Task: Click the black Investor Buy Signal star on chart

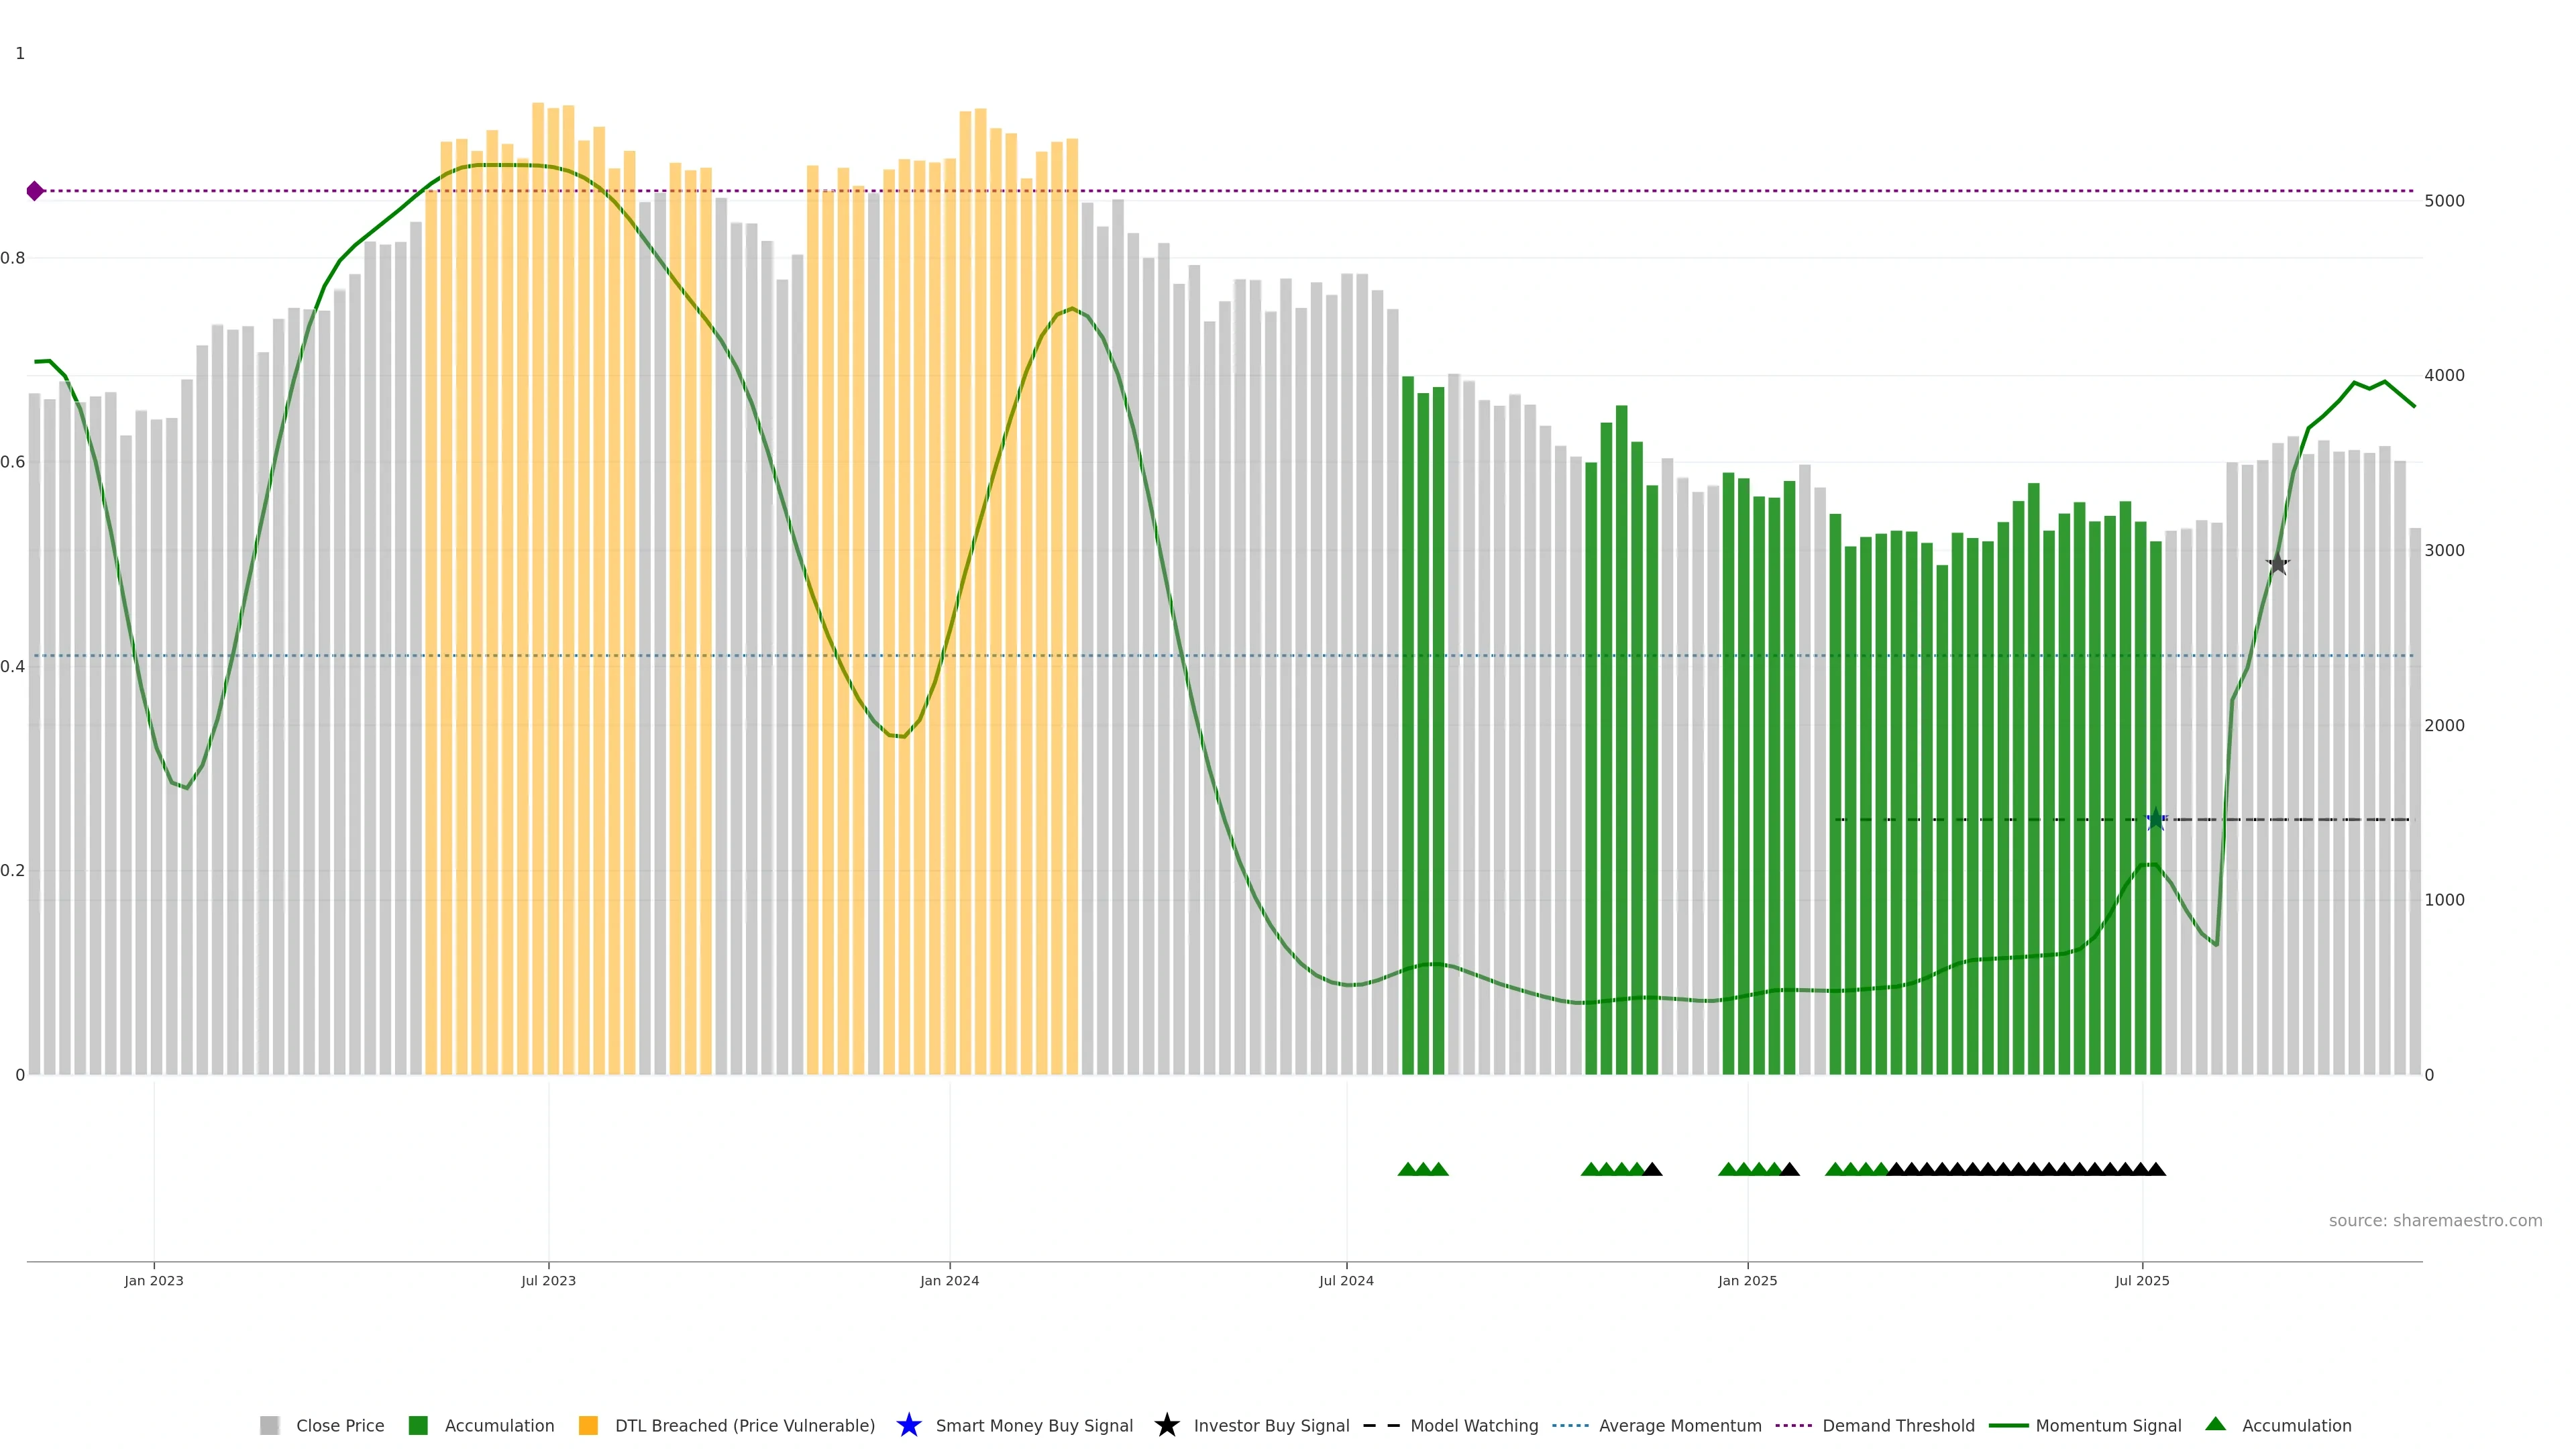Action: 2277,564
